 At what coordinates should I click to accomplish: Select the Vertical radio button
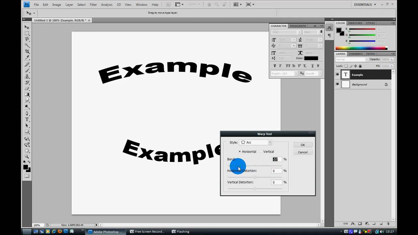[261, 151]
